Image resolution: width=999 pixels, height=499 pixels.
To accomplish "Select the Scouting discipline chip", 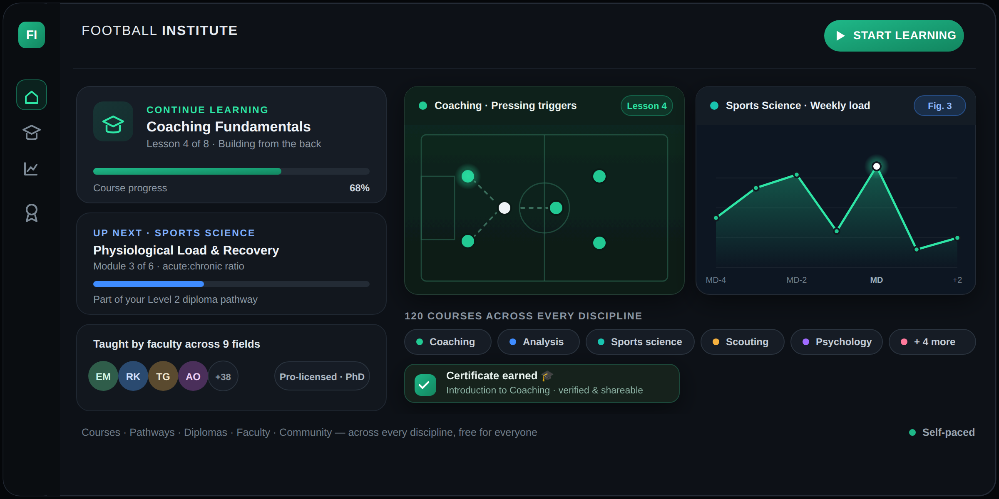I will (x=743, y=342).
